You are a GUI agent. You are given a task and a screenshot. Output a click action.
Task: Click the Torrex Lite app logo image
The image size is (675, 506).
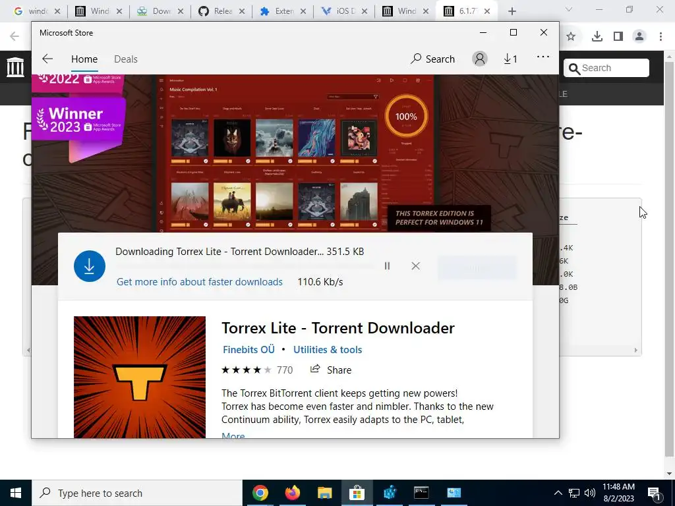tap(140, 378)
